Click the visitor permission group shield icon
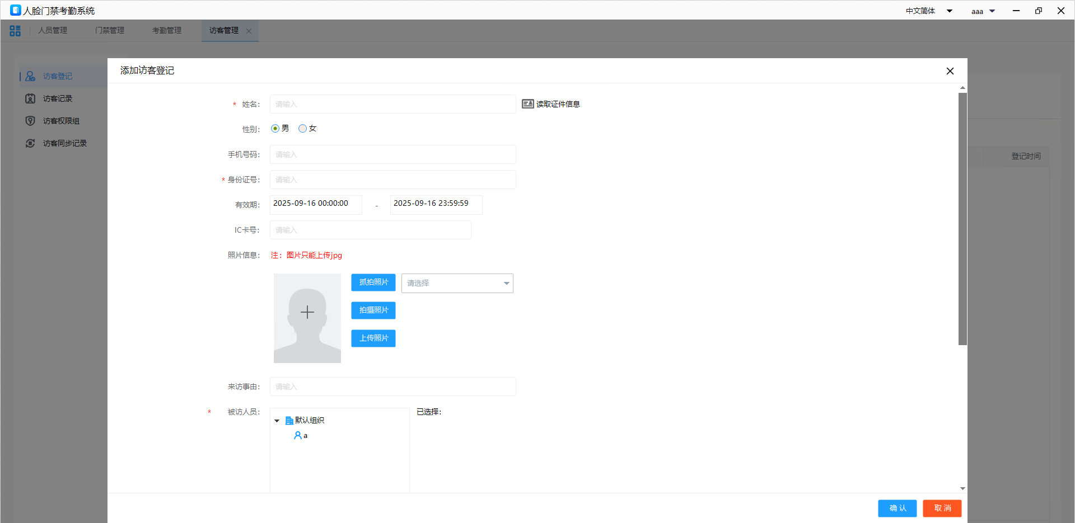 click(x=30, y=121)
